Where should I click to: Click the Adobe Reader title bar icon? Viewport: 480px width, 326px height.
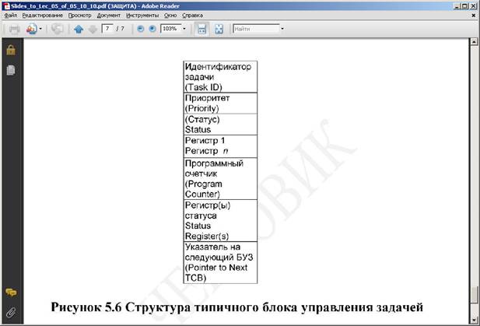(6, 6)
